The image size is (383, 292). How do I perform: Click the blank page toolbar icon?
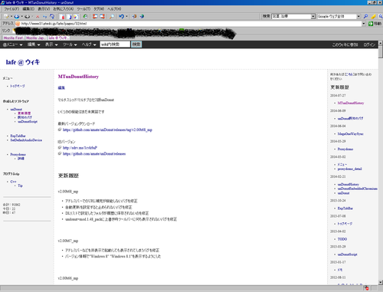click(69, 17)
